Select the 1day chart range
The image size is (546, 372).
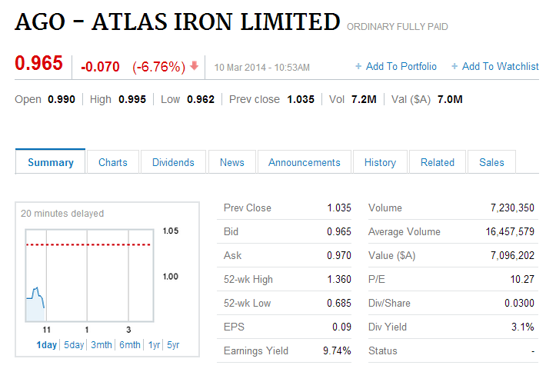tap(47, 345)
